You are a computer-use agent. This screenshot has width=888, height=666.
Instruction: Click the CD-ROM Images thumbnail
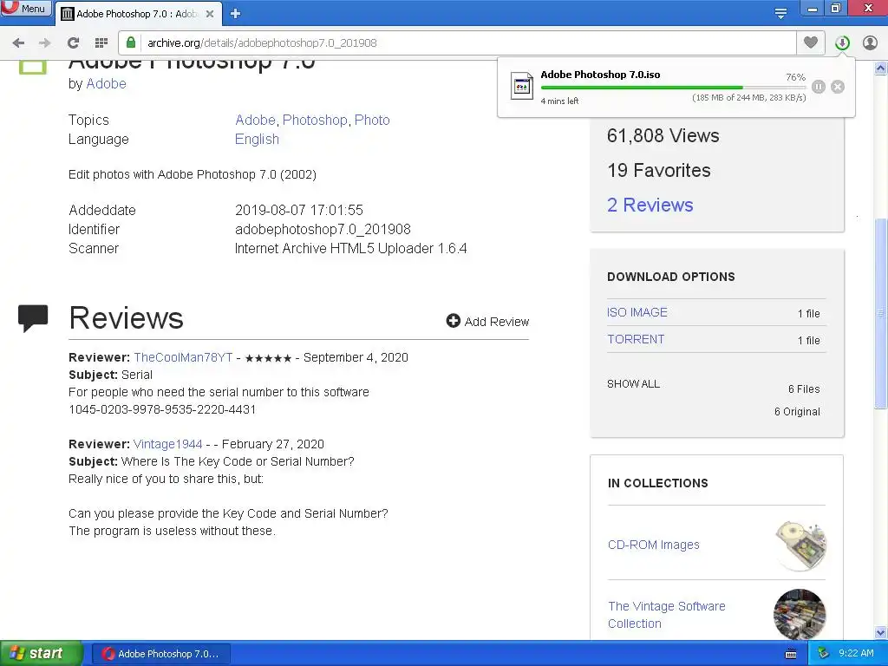pyautogui.click(x=800, y=545)
